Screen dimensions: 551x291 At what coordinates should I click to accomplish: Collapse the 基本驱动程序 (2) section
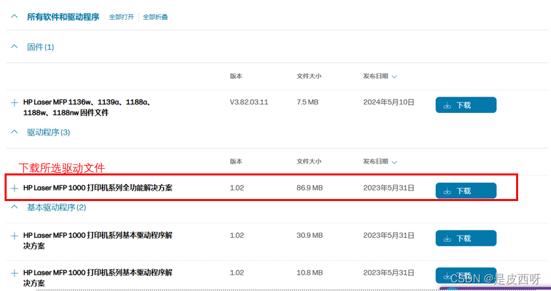click(x=14, y=207)
